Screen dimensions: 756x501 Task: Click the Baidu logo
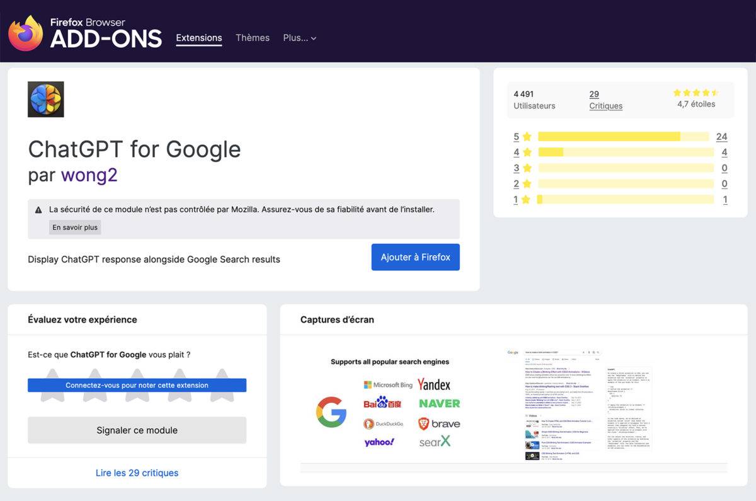(x=382, y=403)
